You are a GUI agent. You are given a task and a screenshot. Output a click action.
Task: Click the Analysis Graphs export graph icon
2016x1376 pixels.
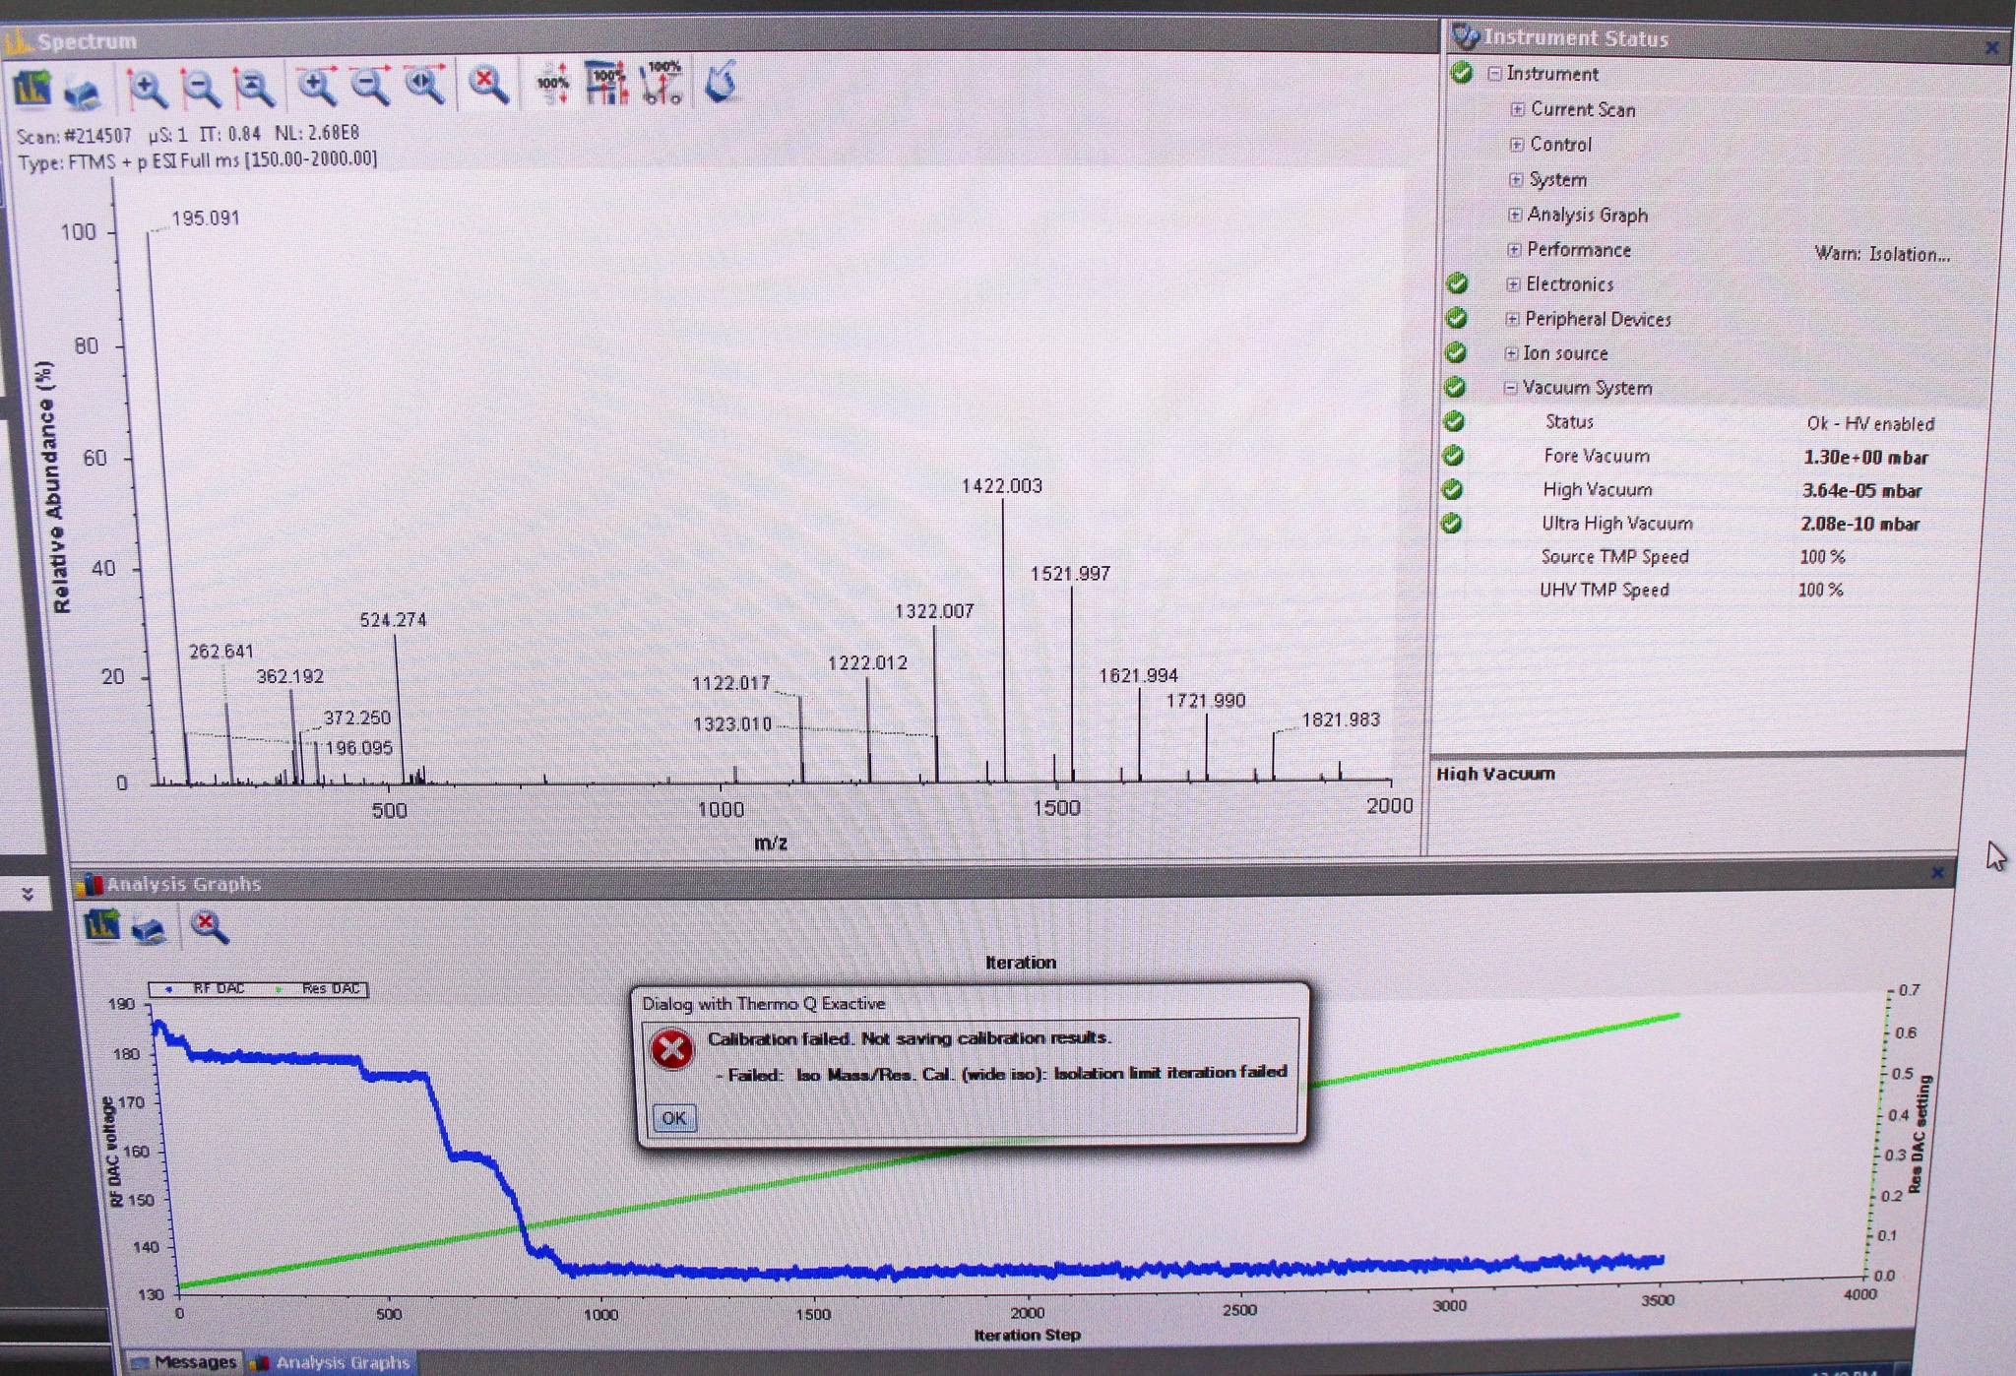(x=102, y=926)
